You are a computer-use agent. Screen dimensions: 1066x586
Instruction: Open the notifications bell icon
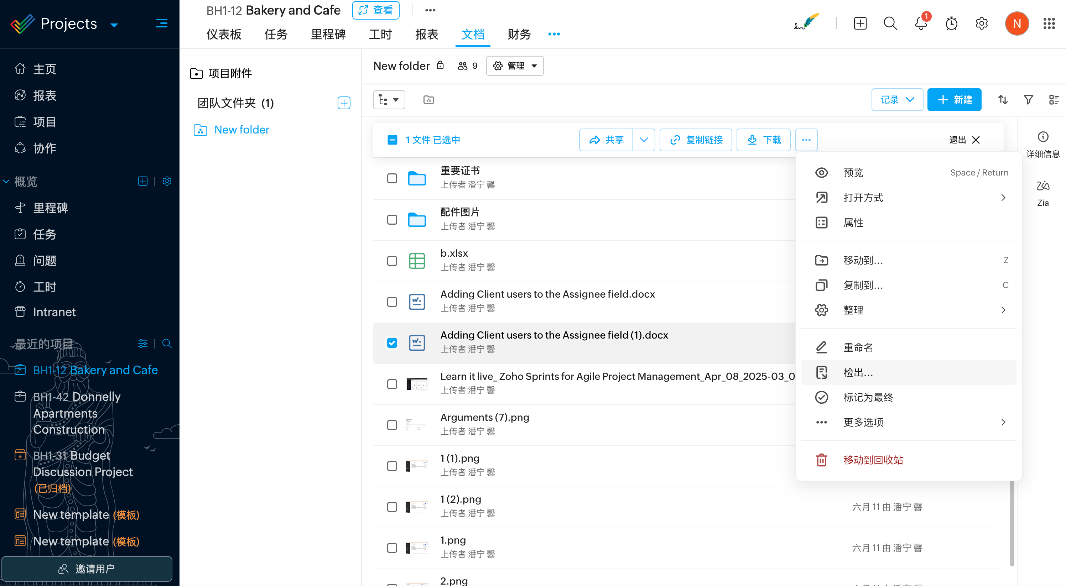coord(921,23)
